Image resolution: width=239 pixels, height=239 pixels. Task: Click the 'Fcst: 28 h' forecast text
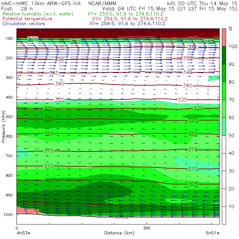point(17,8)
